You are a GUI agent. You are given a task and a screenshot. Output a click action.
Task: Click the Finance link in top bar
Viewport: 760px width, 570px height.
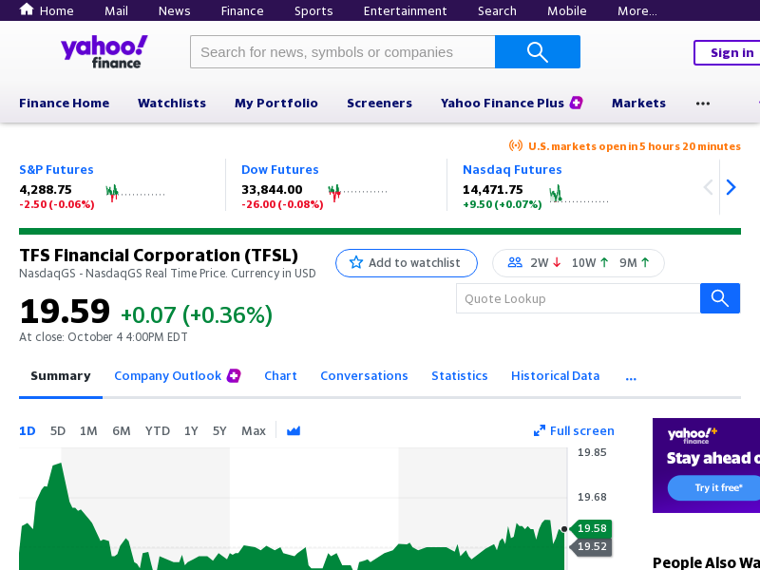[x=242, y=10]
